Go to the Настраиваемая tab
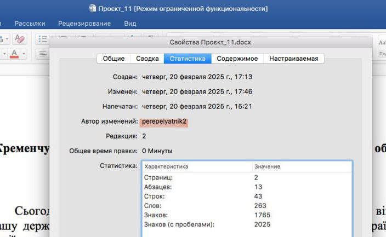This screenshot has width=386, height=237. pyautogui.click(x=293, y=59)
